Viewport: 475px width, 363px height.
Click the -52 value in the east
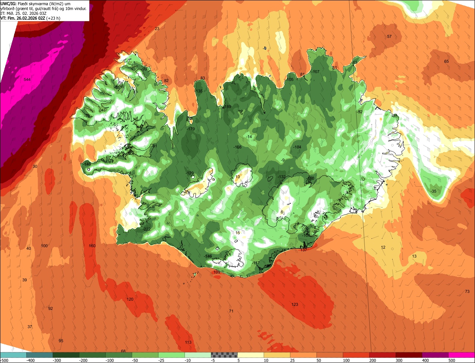point(359,112)
